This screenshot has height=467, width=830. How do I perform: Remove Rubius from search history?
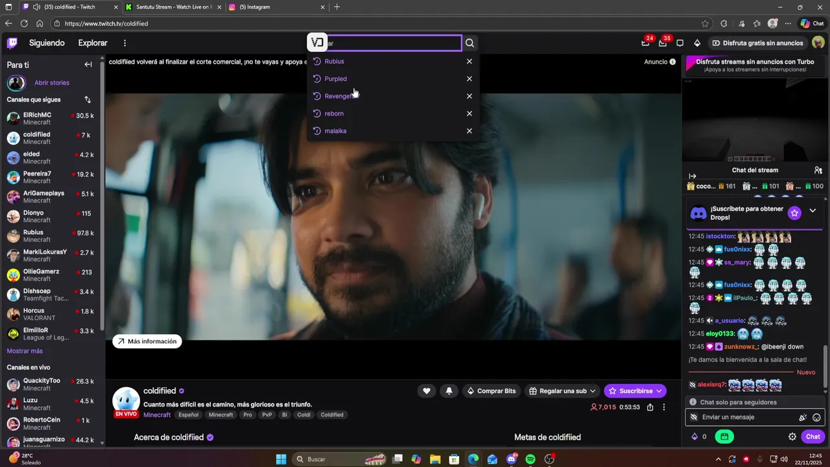pos(469,61)
